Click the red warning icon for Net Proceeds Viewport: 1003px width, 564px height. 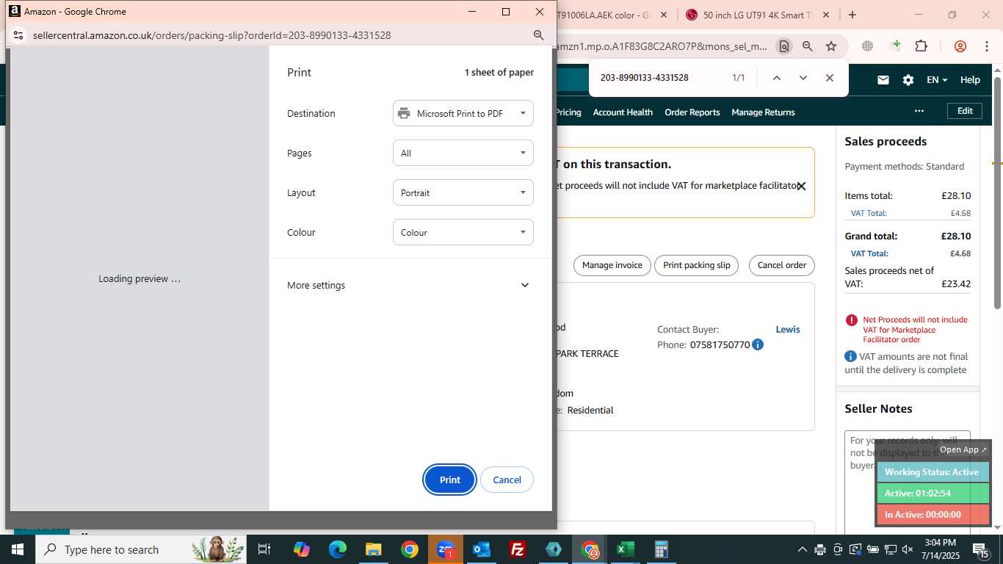852,320
